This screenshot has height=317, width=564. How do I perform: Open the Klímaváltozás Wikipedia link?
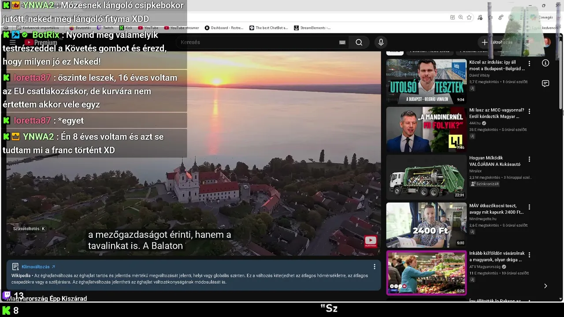click(38, 267)
